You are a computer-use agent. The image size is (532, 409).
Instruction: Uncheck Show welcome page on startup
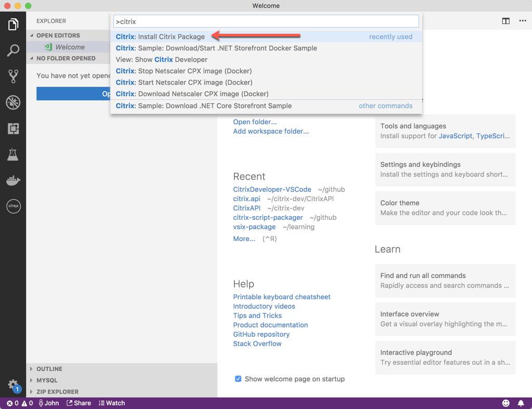[x=238, y=379]
